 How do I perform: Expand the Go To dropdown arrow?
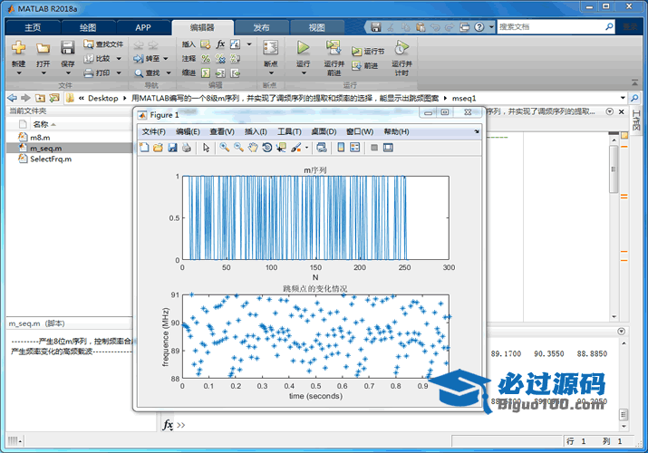point(166,59)
